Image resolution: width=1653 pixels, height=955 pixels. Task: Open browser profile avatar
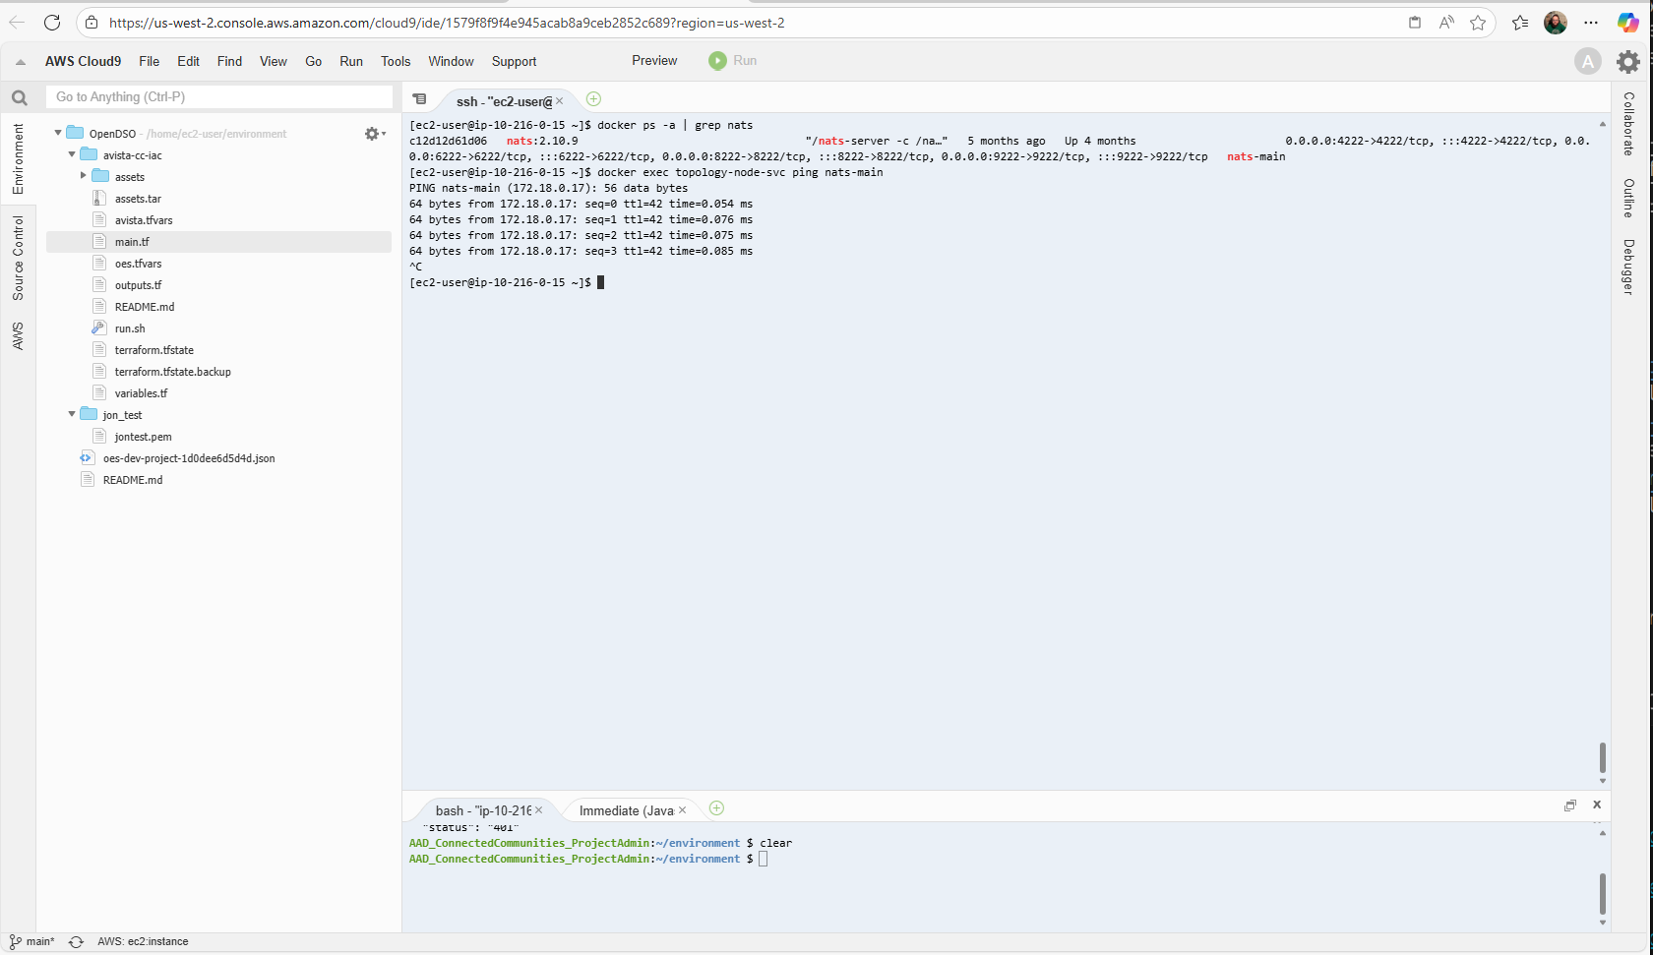click(x=1556, y=23)
